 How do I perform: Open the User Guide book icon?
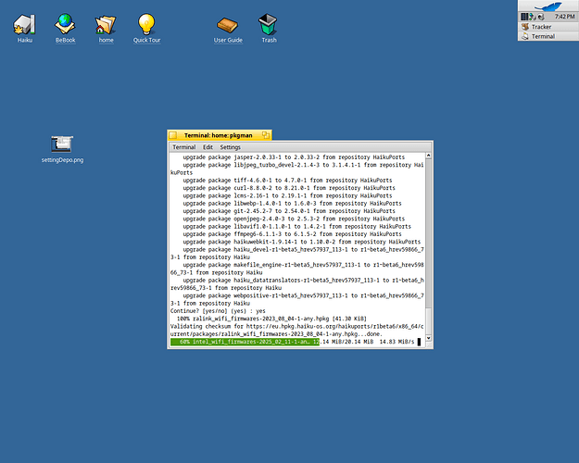228,25
